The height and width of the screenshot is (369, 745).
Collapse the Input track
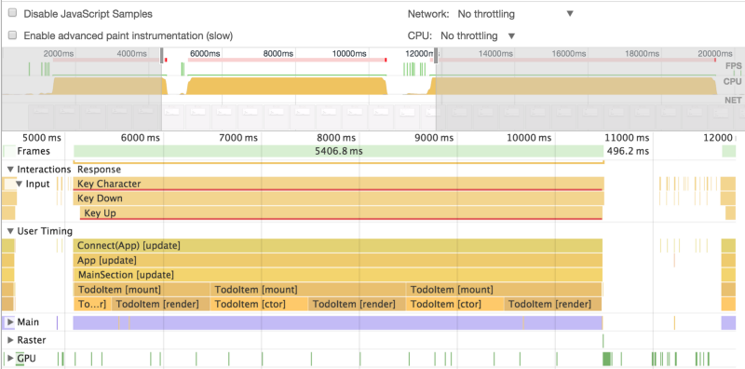(20, 184)
